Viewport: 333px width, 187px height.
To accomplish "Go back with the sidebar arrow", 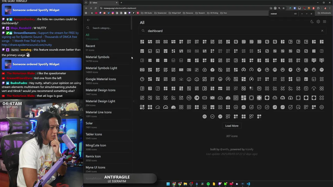I will [88, 20].
